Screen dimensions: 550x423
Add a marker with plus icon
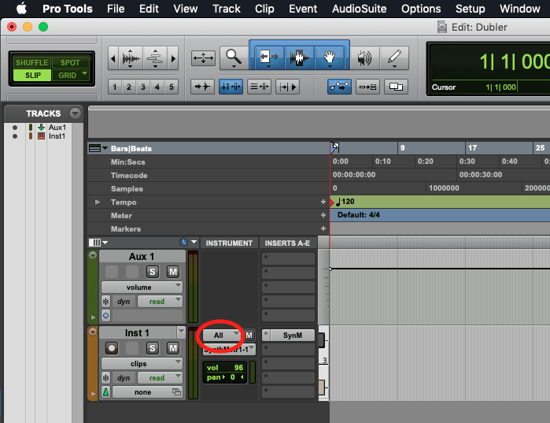tap(323, 228)
